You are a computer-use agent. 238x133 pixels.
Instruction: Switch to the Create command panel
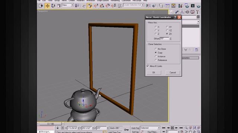pos(172,12)
